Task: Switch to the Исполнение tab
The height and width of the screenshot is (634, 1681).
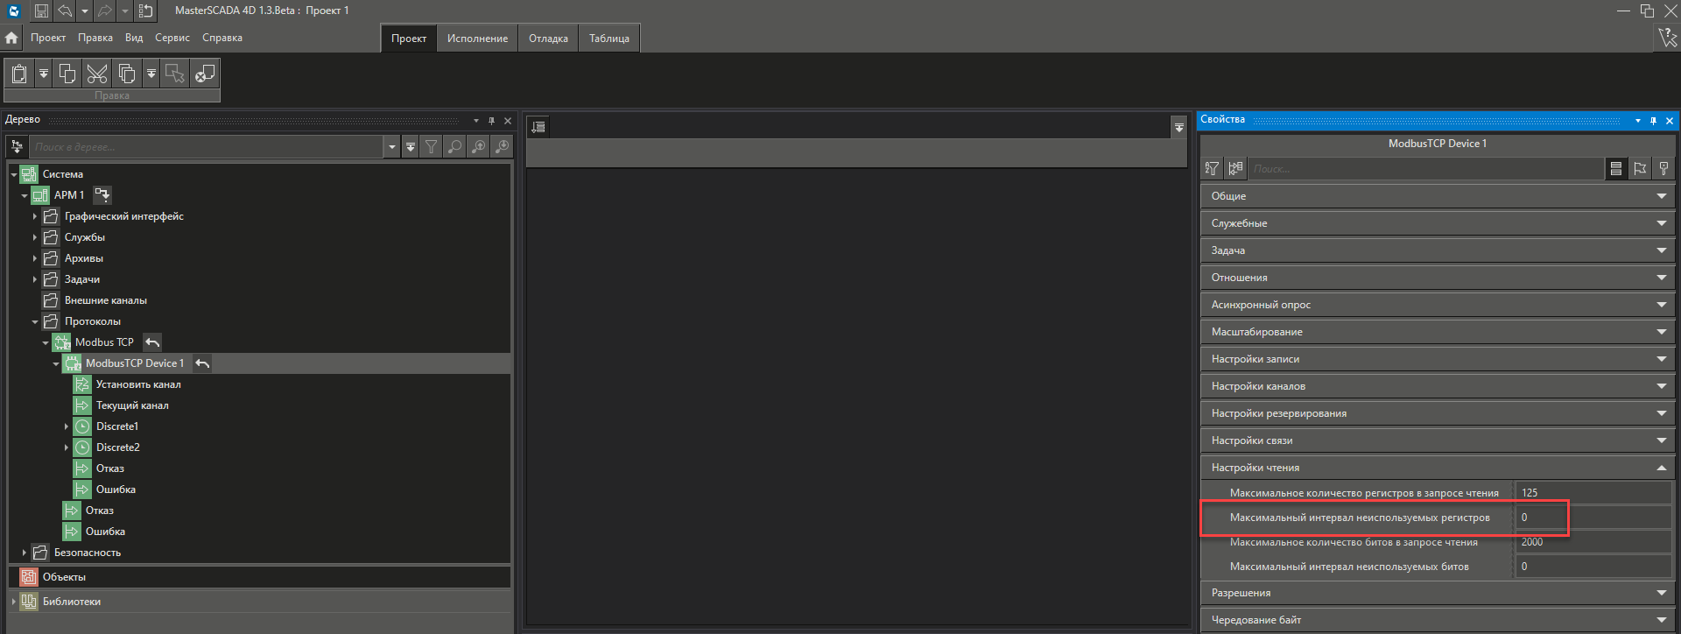Action: pyautogui.click(x=477, y=39)
